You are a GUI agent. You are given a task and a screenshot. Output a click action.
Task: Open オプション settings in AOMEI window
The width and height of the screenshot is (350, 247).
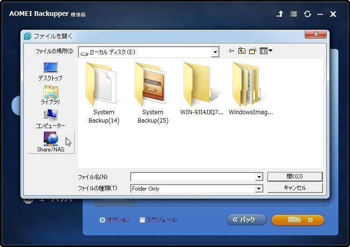click(115, 220)
